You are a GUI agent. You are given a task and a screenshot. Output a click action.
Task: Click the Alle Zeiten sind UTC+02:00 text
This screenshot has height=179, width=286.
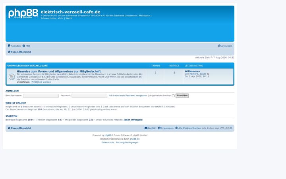(217, 128)
